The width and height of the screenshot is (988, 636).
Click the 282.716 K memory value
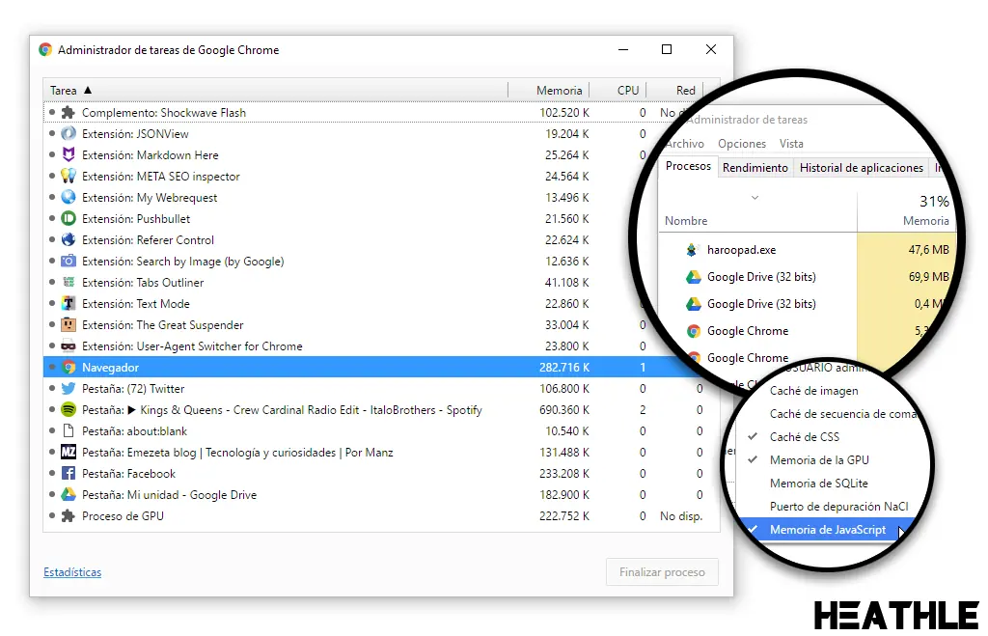pos(563,368)
